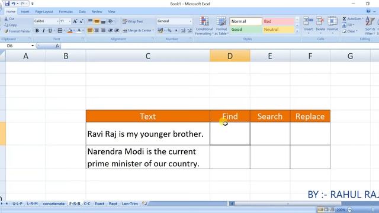Click the Cut button
The height and width of the screenshot is (213, 379).
pos(9,19)
